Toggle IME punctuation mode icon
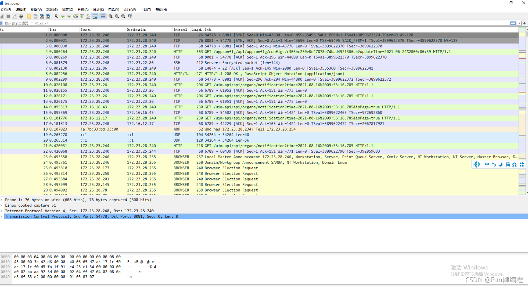 494,164
